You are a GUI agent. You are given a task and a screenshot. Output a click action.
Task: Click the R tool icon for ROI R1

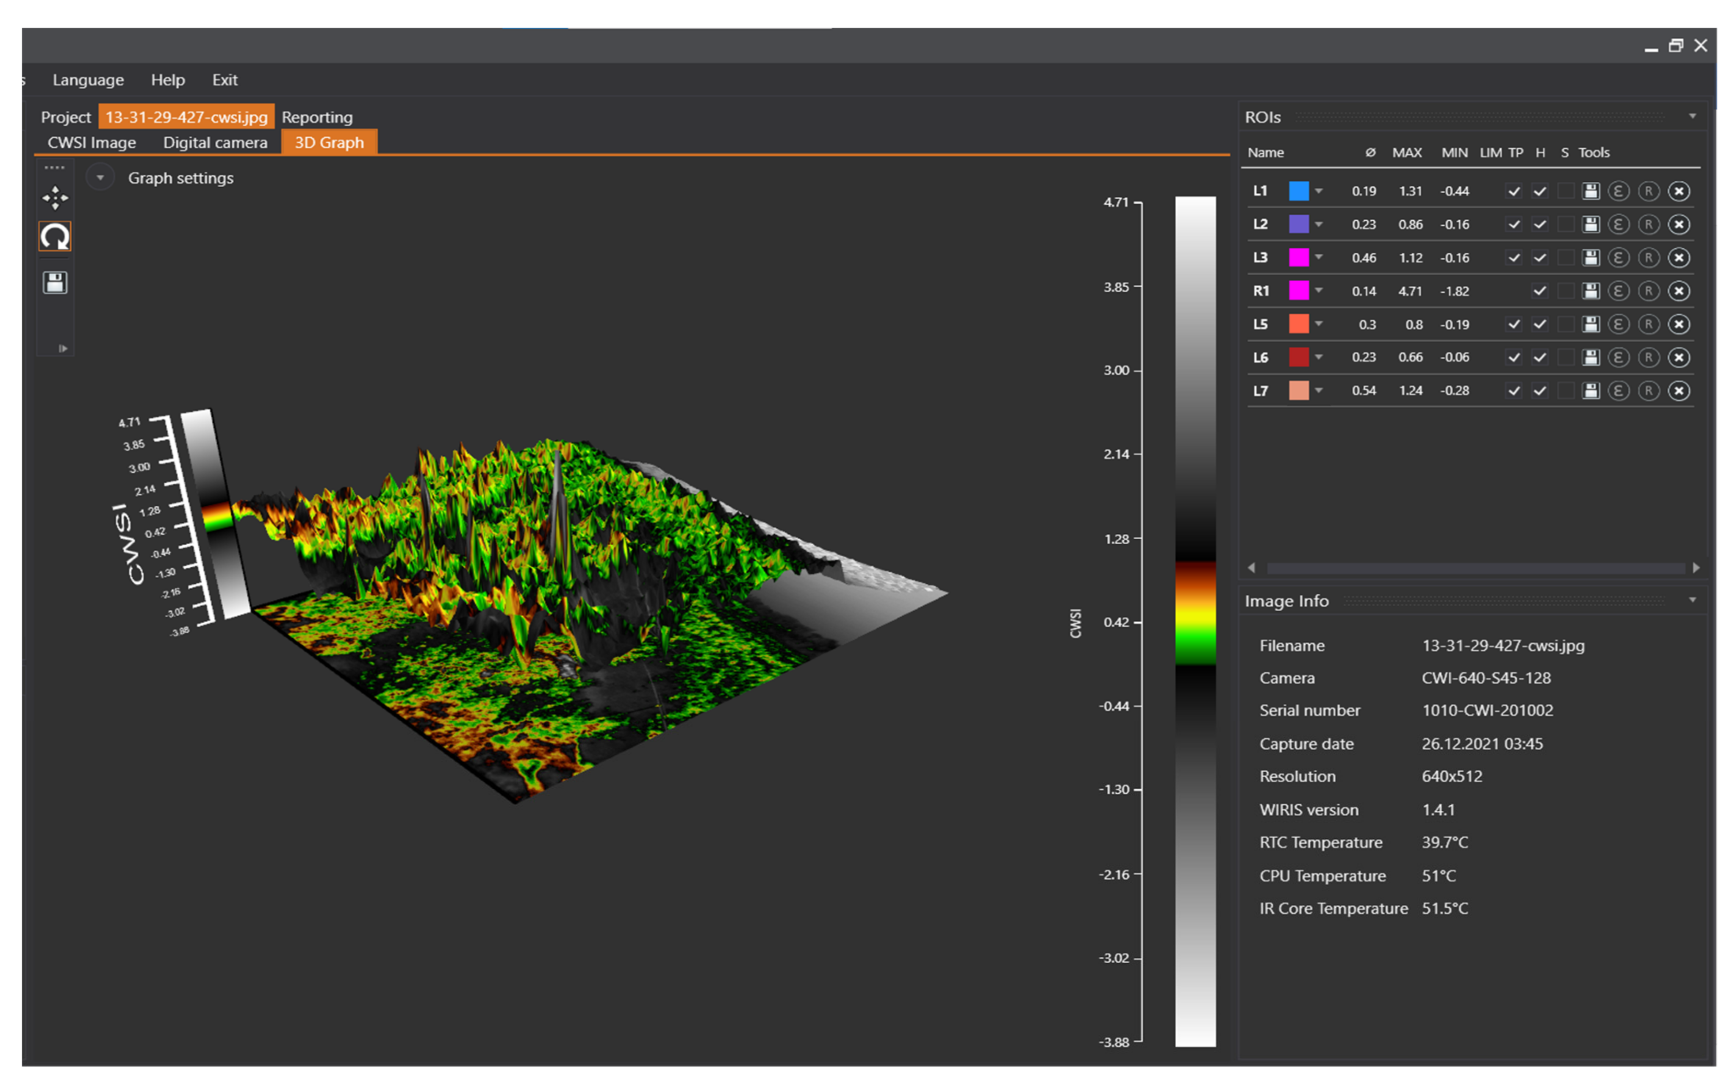pos(1649,291)
